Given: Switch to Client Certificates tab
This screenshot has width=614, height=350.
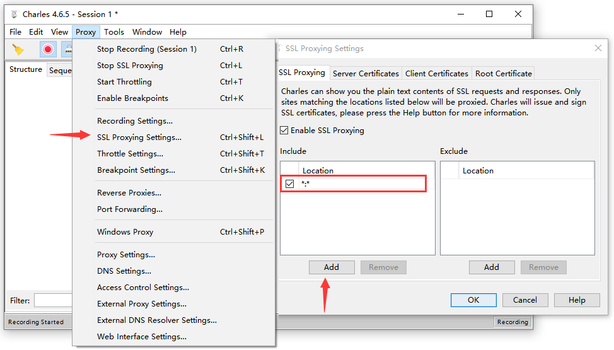Looking at the screenshot, I should click(437, 74).
